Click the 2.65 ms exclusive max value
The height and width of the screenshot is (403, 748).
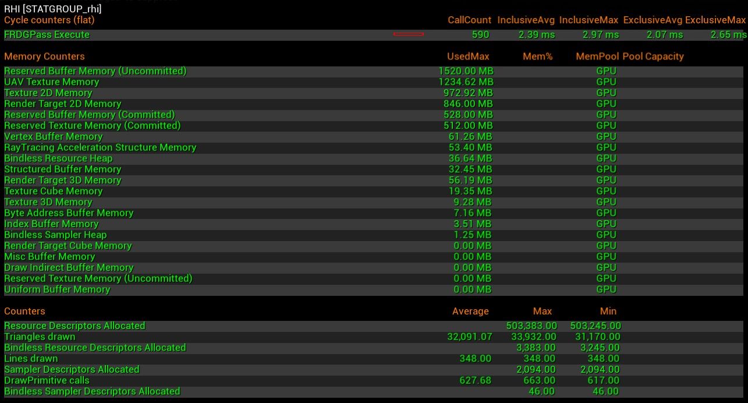click(728, 34)
